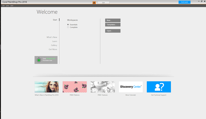Open the View menu
Image resolution: width=206 pixels, height=119 pixels.
[x=7, y=6]
